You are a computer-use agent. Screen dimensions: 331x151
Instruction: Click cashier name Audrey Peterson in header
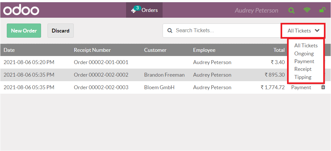click(256, 11)
